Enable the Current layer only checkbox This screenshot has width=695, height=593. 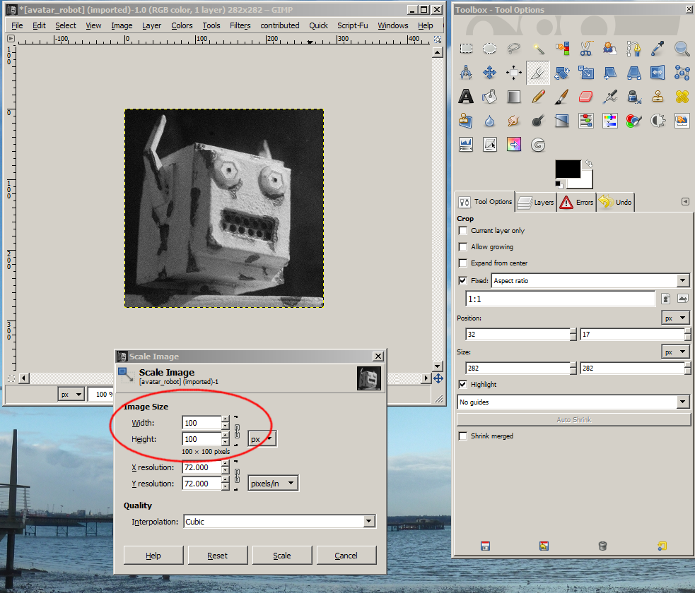pos(463,231)
